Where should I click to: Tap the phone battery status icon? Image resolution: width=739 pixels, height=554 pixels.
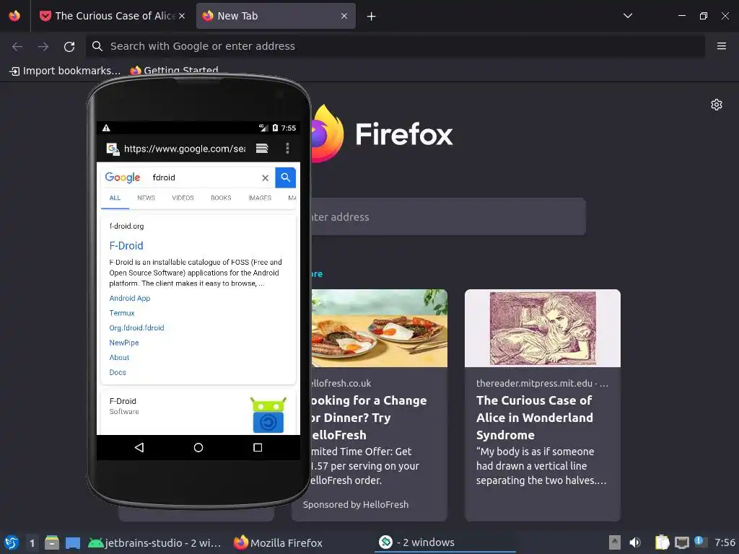(x=275, y=128)
